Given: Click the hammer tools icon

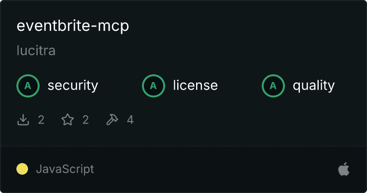Looking at the screenshot, I should point(112,120).
